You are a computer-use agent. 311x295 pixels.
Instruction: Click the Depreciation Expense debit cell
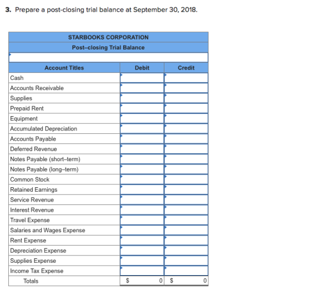click(x=142, y=251)
